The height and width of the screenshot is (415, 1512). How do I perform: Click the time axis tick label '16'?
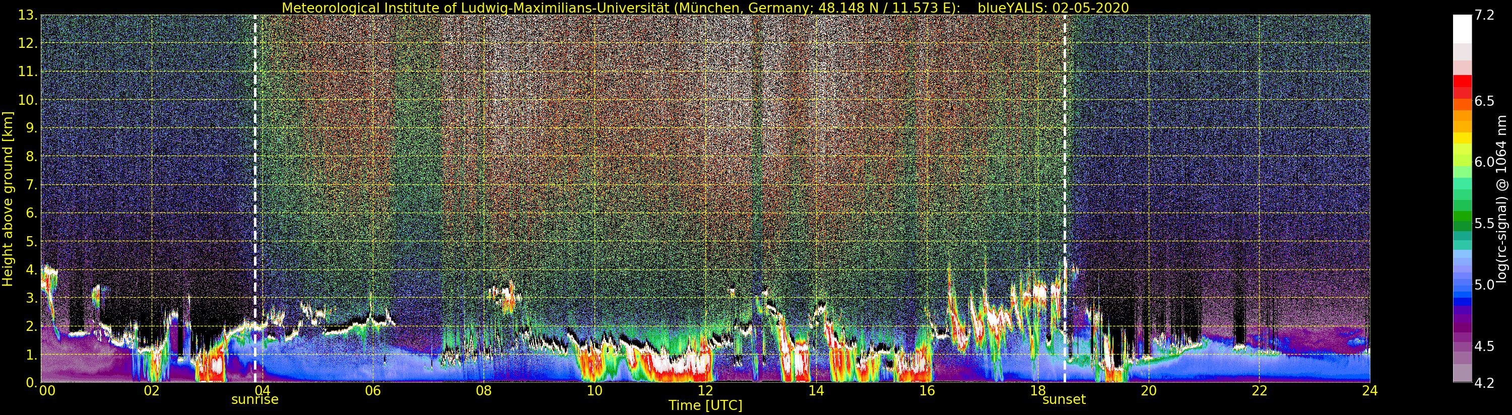tap(927, 391)
